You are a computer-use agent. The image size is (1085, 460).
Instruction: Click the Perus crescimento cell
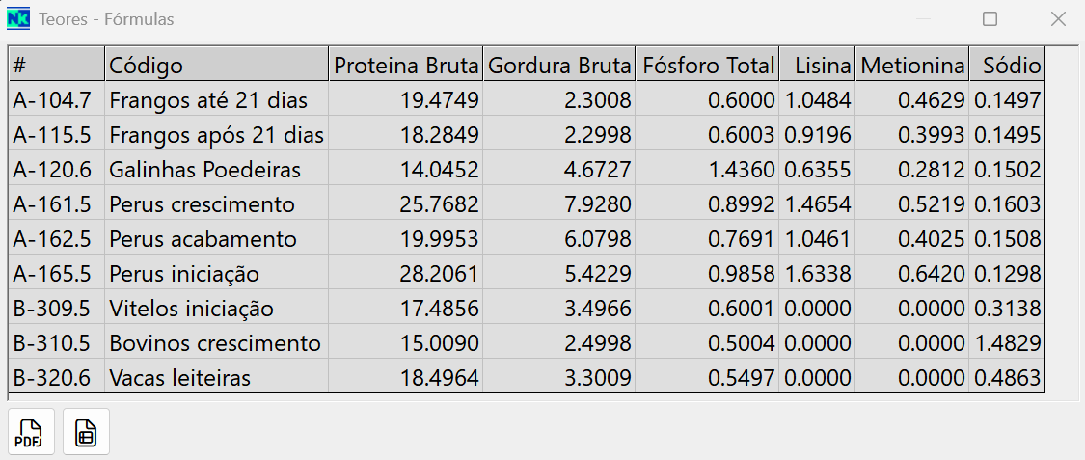tap(217, 203)
